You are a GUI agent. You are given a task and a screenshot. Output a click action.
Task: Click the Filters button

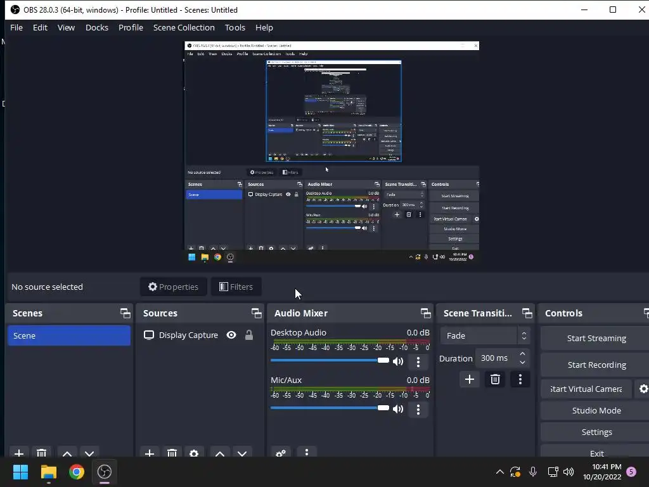click(236, 287)
